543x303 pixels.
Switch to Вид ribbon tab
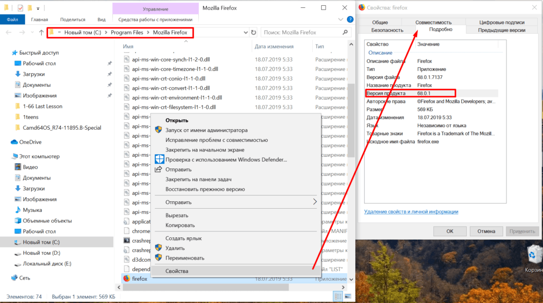[101, 20]
